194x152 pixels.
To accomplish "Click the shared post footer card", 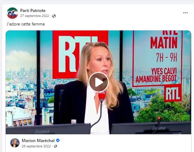I will [98, 143].
